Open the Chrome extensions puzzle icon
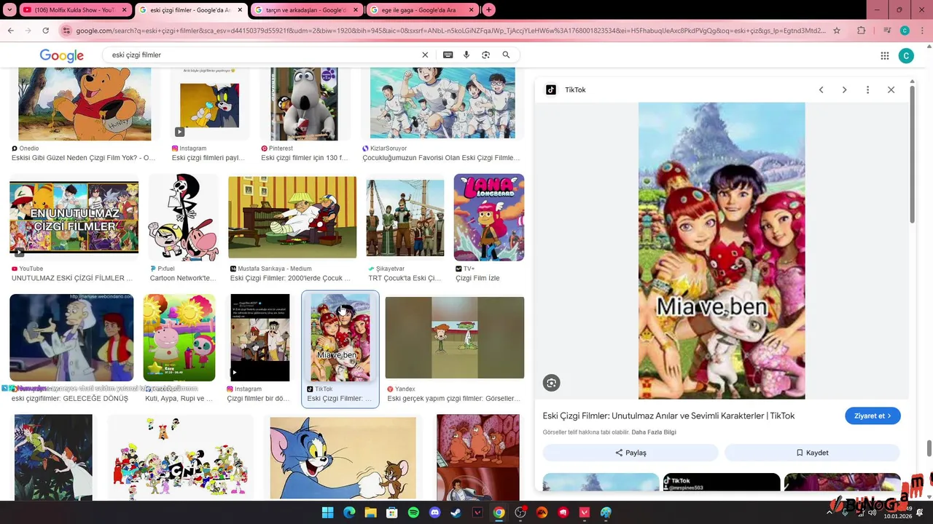The image size is (933, 524). [862, 31]
